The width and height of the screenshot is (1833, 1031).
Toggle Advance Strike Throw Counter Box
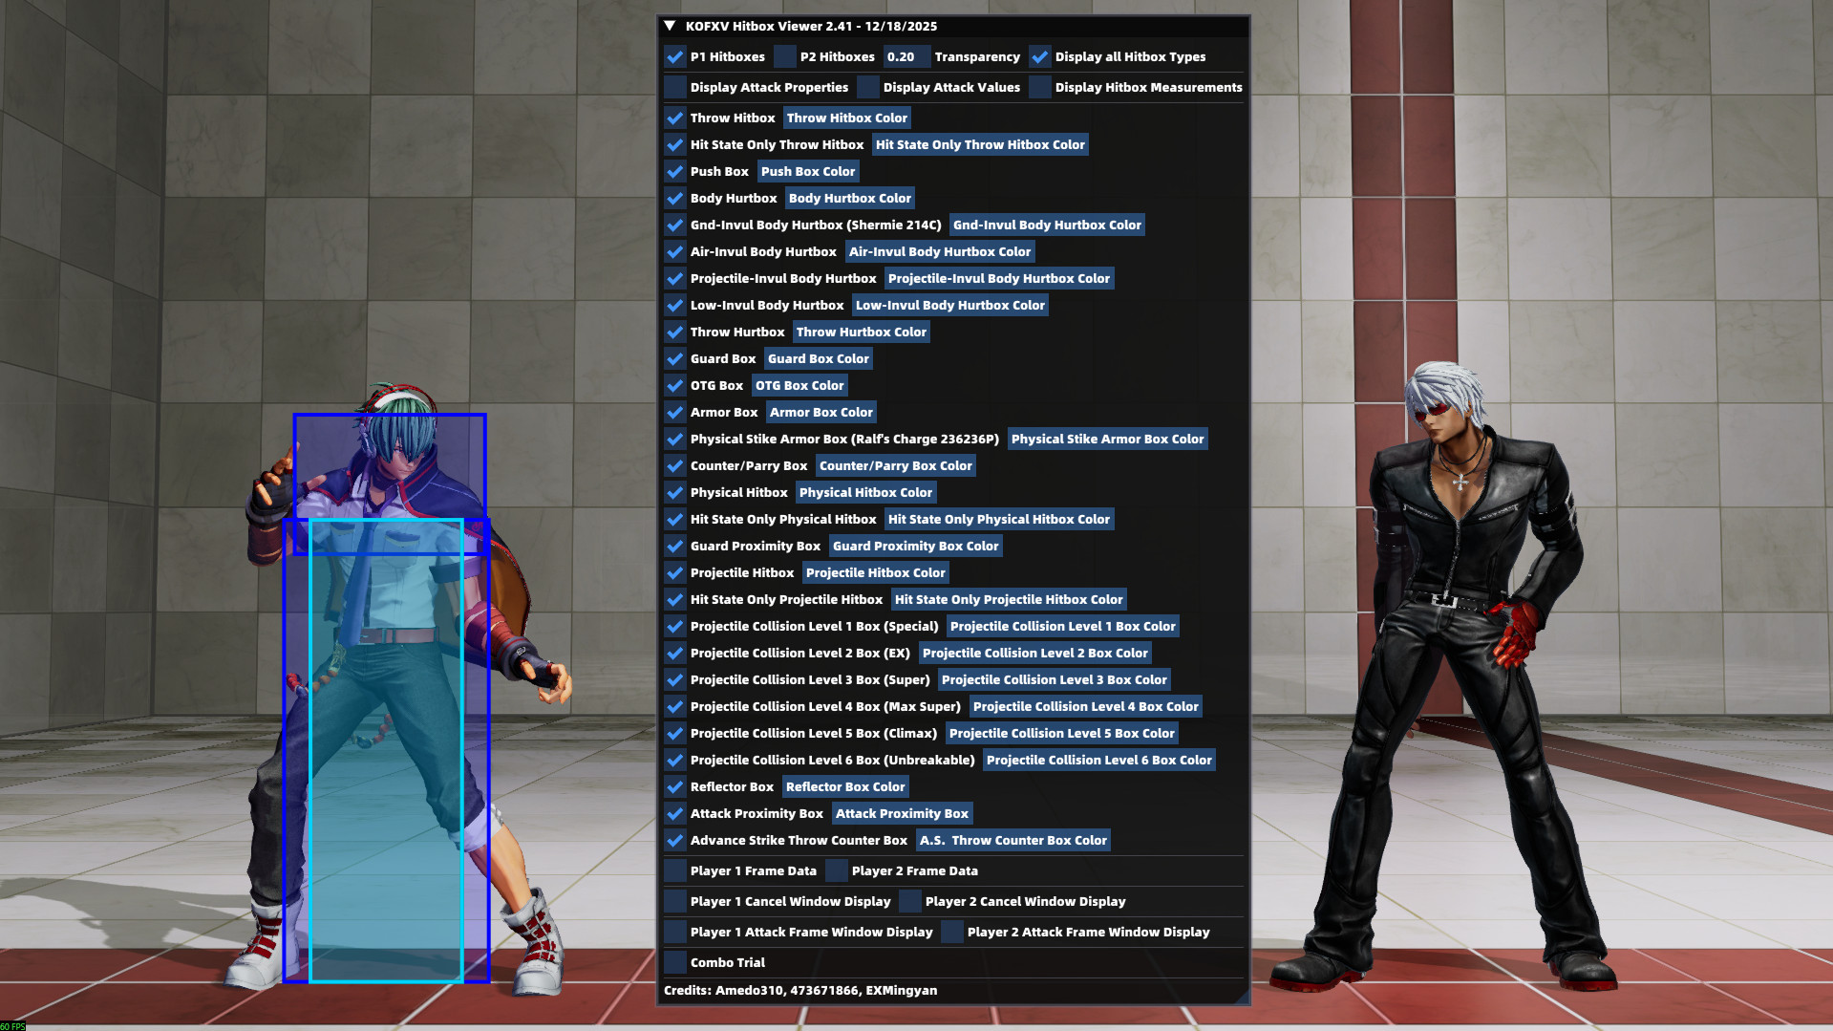[675, 840]
